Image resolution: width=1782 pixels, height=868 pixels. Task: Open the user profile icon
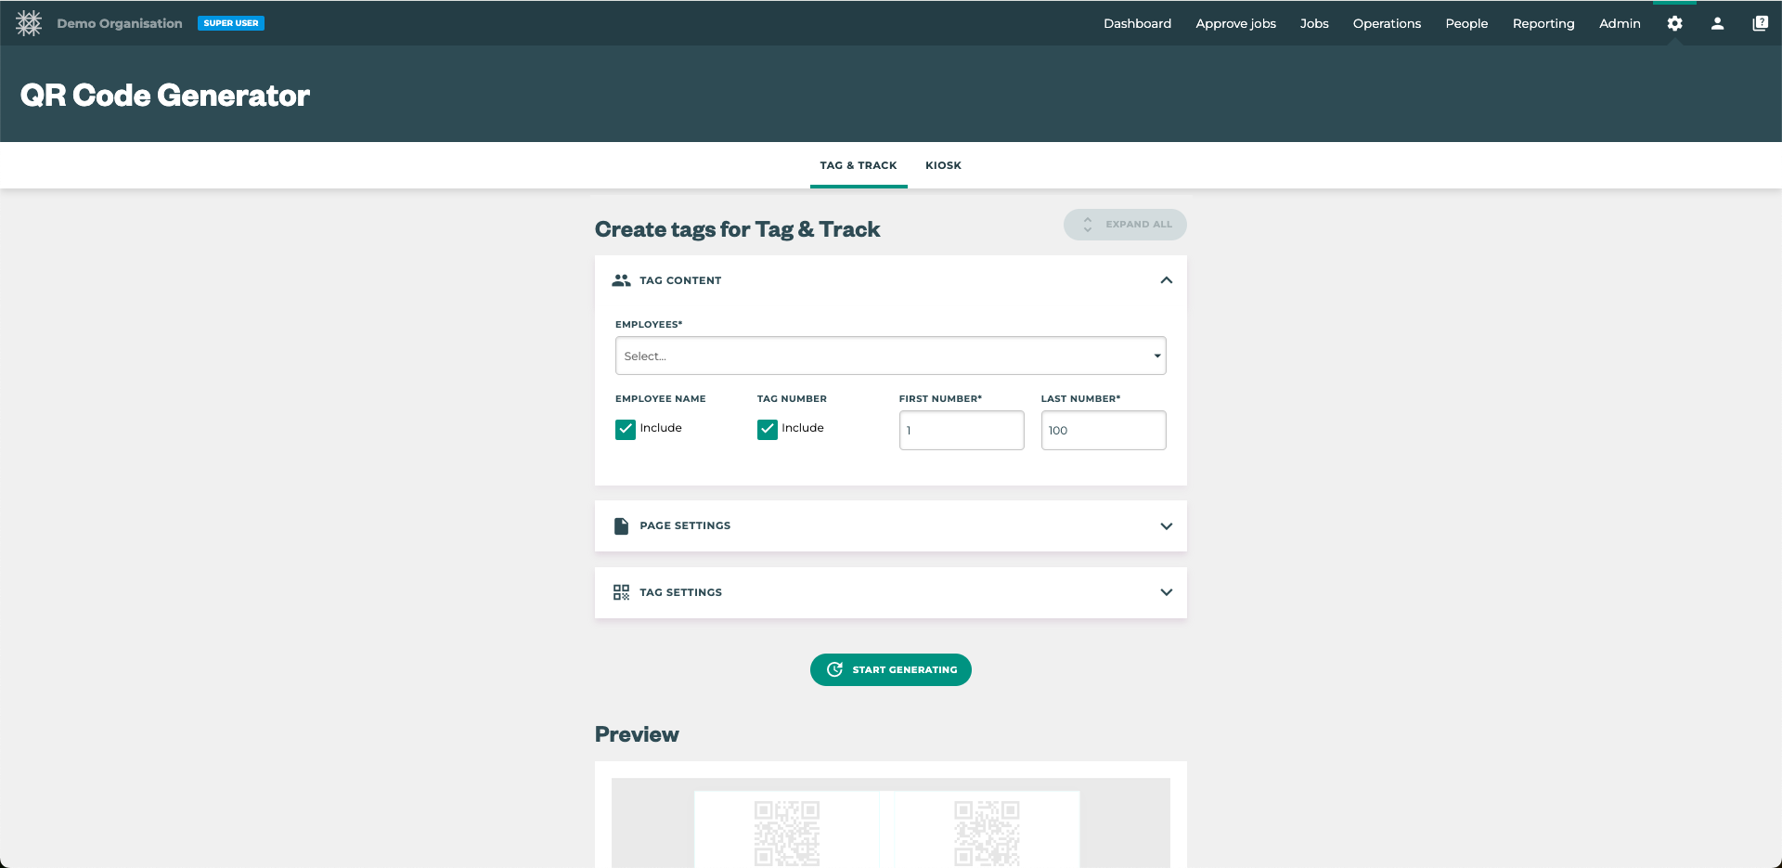point(1717,23)
